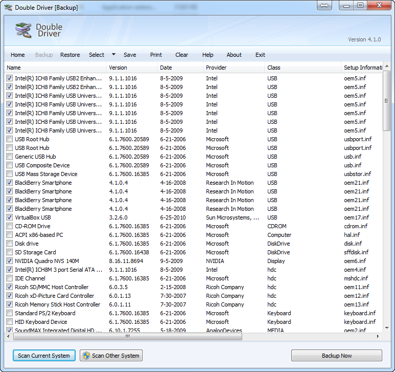Image resolution: width=395 pixels, height=372 pixels.
Task: Click the Scan Current System button
Action: (x=44, y=356)
